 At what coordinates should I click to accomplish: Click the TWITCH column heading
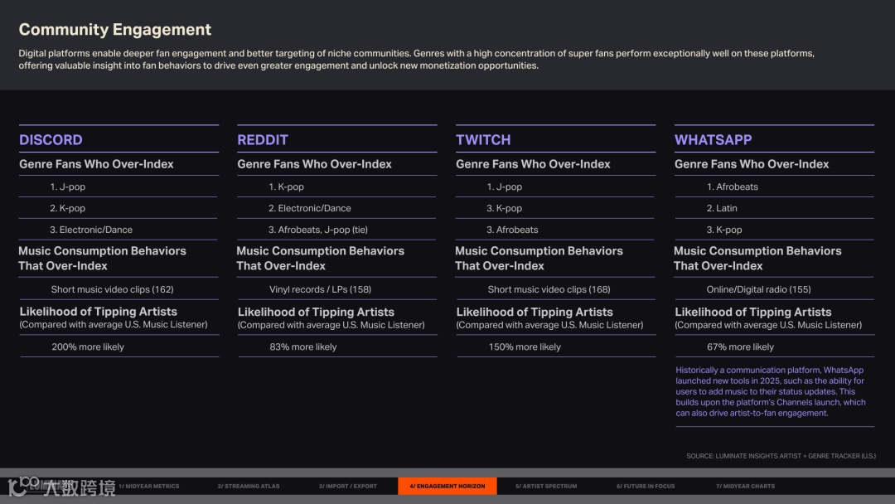483,140
